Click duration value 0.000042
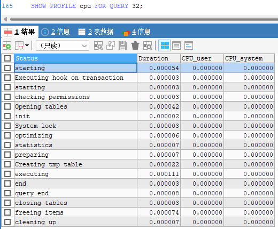 tap(159, 106)
